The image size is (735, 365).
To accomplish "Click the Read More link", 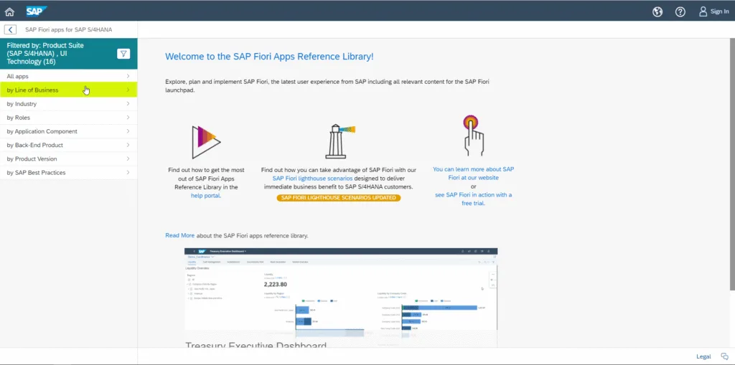I will pyautogui.click(x=179, y=235).
